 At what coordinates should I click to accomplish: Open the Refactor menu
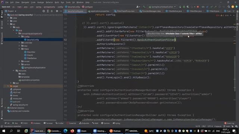point(49,2)
